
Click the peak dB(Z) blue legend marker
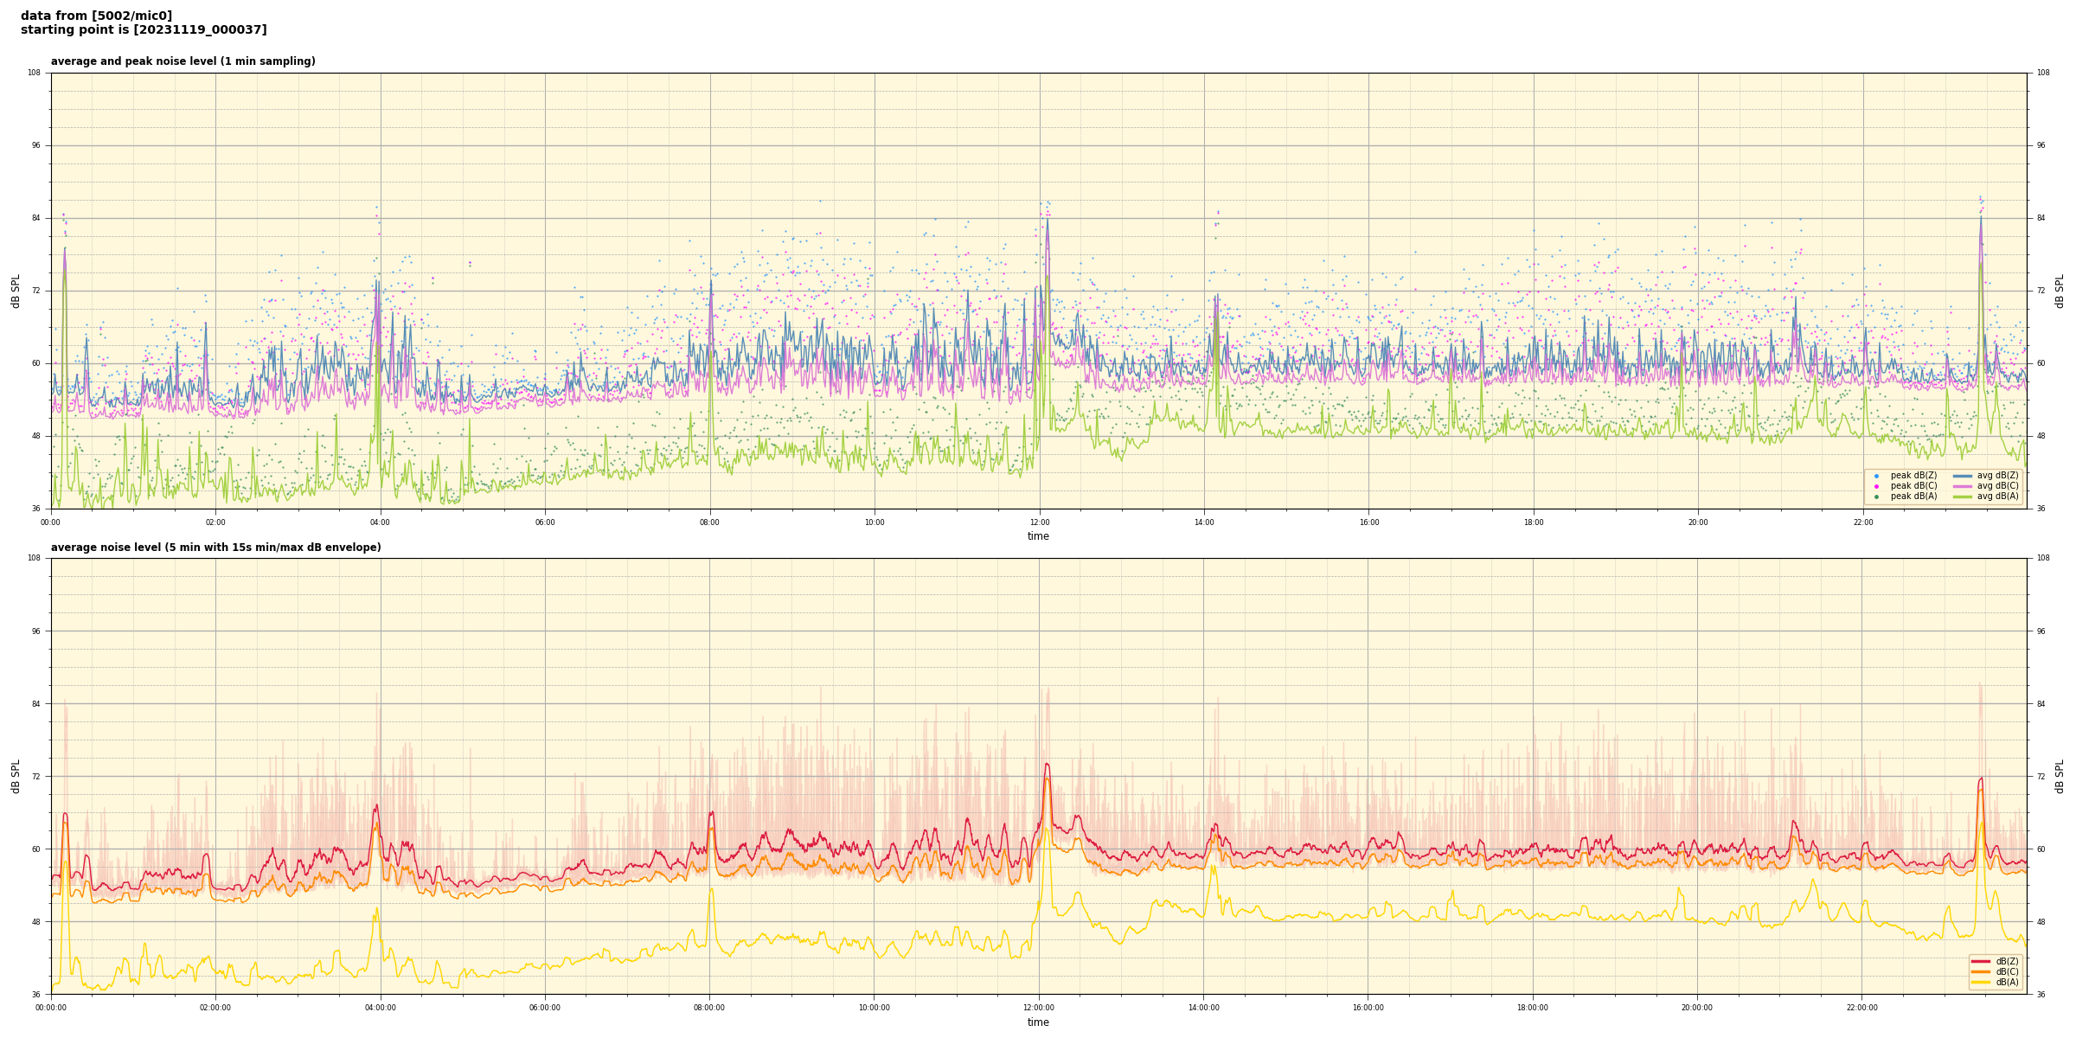[1876, 476]
